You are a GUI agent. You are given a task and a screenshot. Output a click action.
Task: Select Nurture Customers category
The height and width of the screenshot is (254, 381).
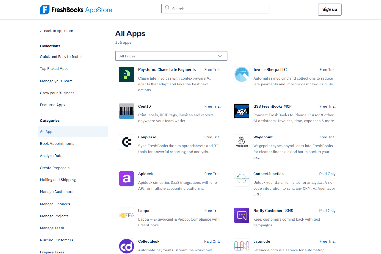(57, 240)
